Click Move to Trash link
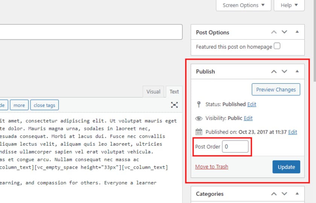 (211, 166)
